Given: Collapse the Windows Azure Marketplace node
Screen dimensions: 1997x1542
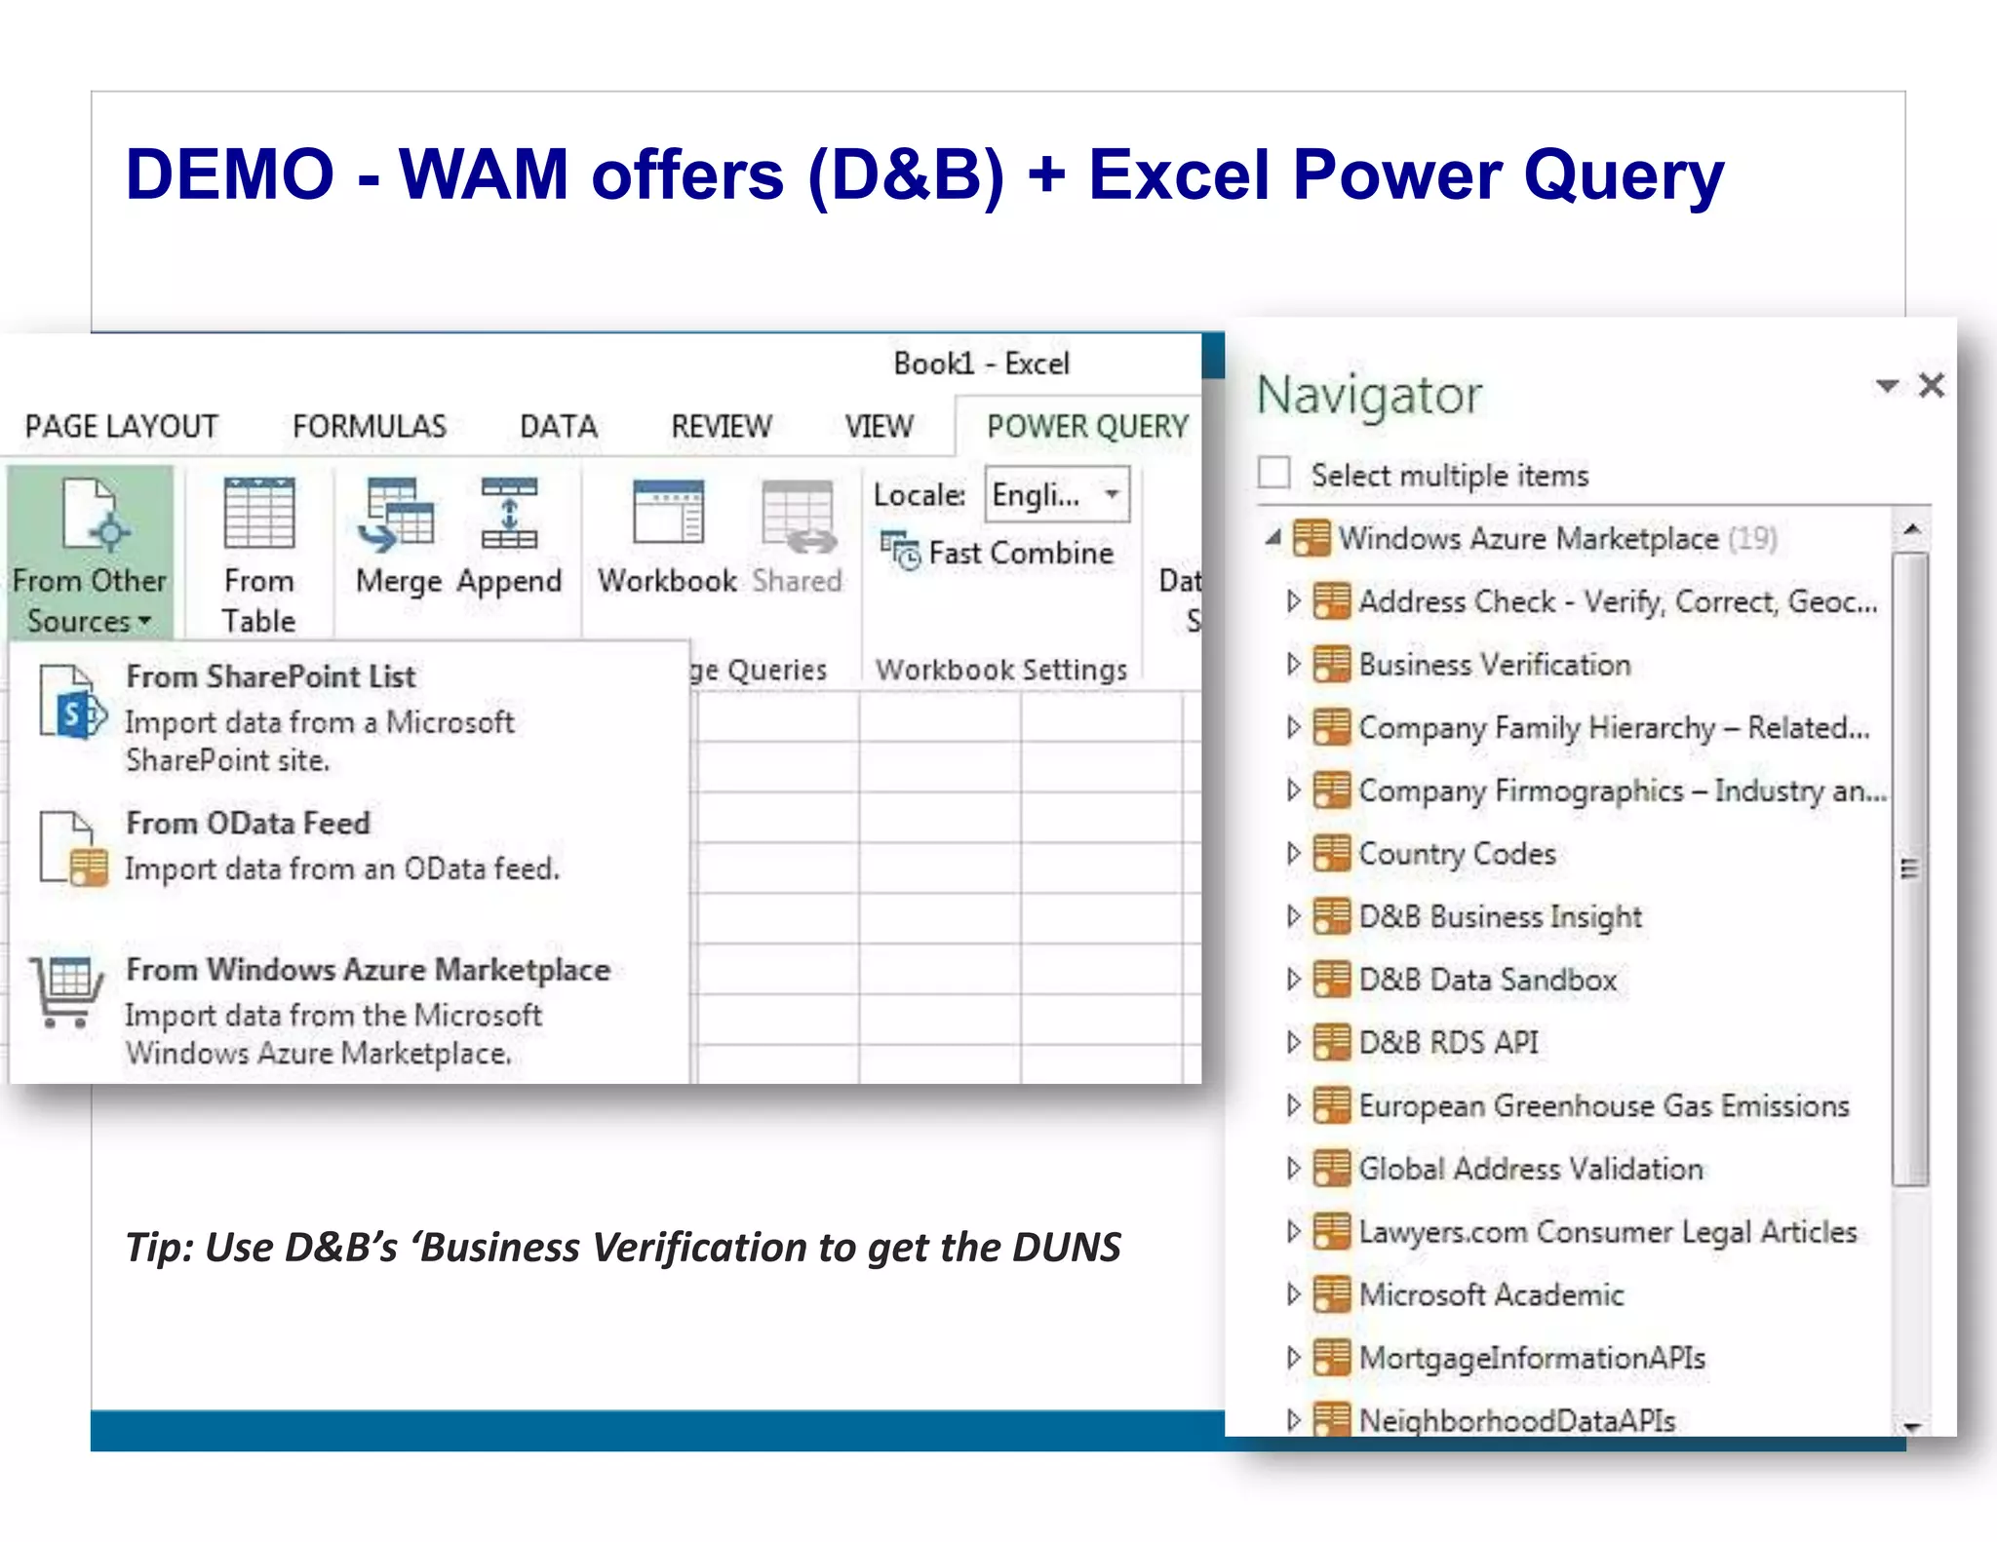Looking at the screenshot, I should 1273,537.
